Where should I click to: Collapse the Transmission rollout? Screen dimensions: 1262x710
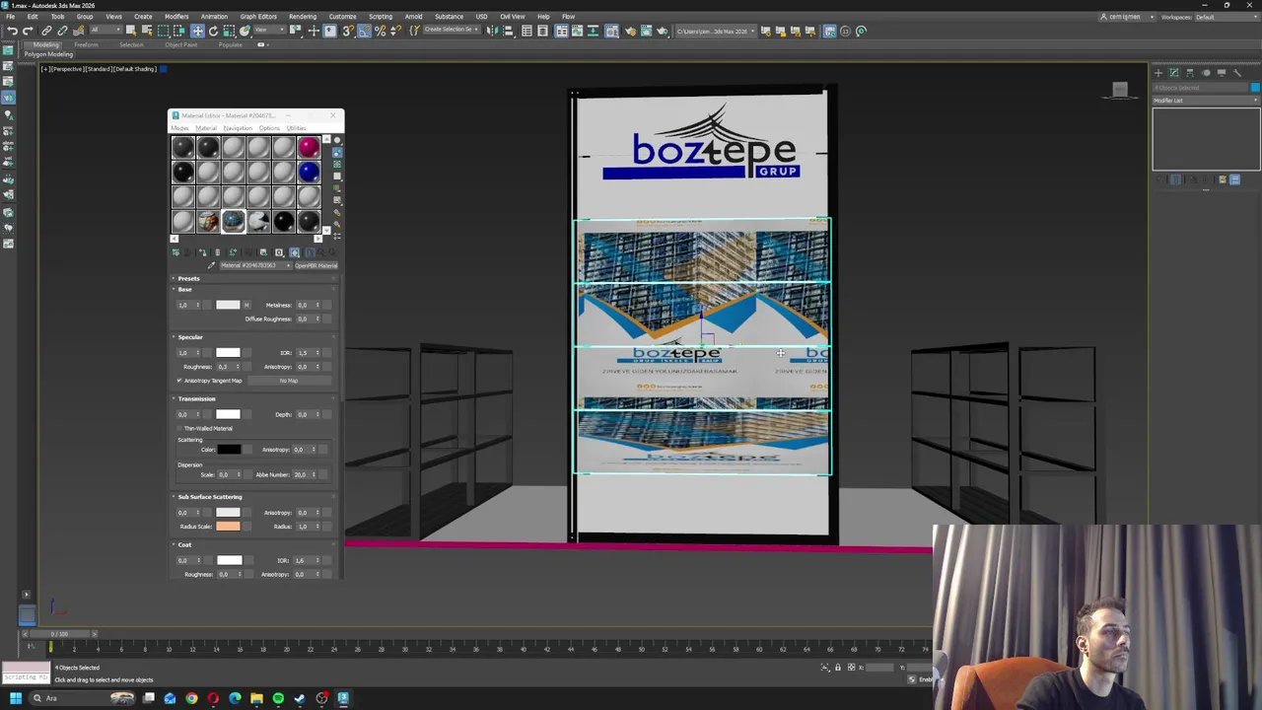194,398
